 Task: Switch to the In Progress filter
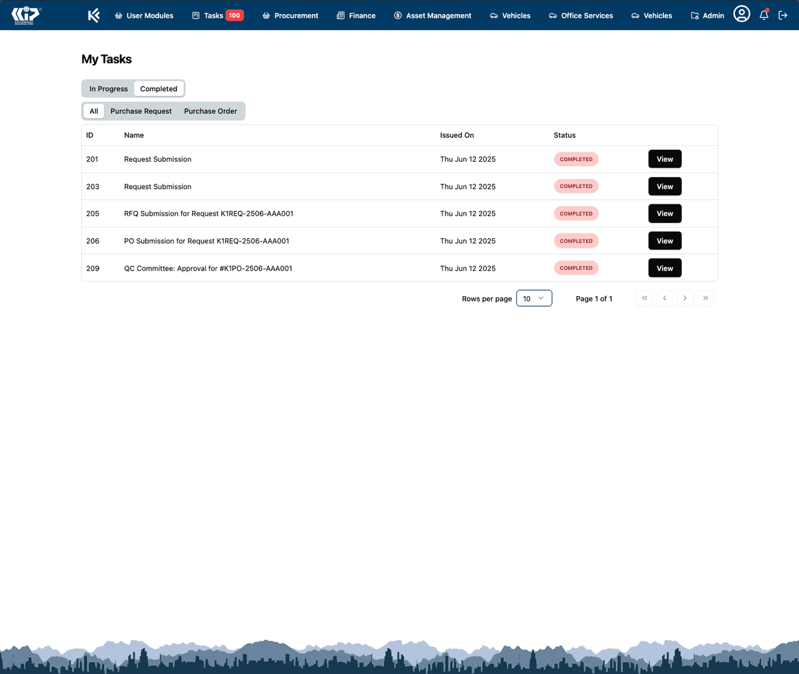pos(109,88)
